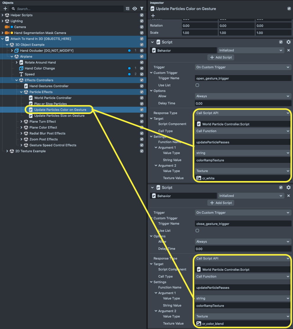293x329 pixels.
Task: Select the Speed text object icon
Action: point(21,74)
